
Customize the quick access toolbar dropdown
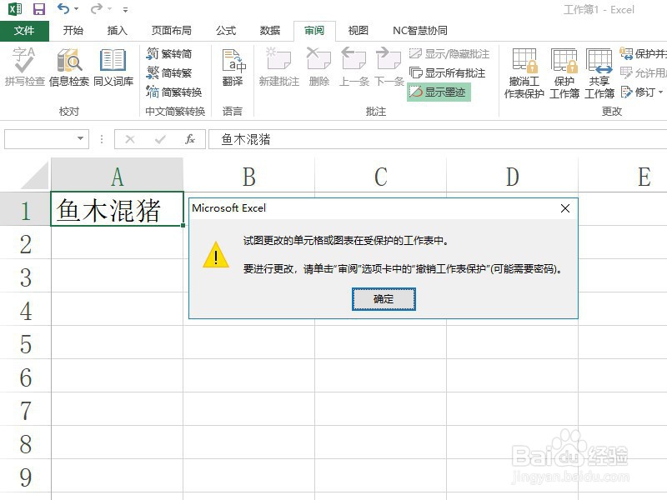125,9
